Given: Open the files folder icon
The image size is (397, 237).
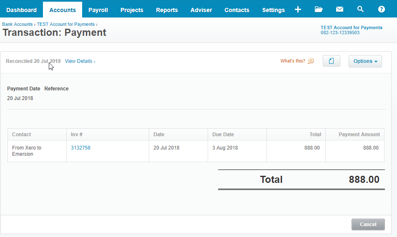Looking at the screenshot, I should click(319, 10).
